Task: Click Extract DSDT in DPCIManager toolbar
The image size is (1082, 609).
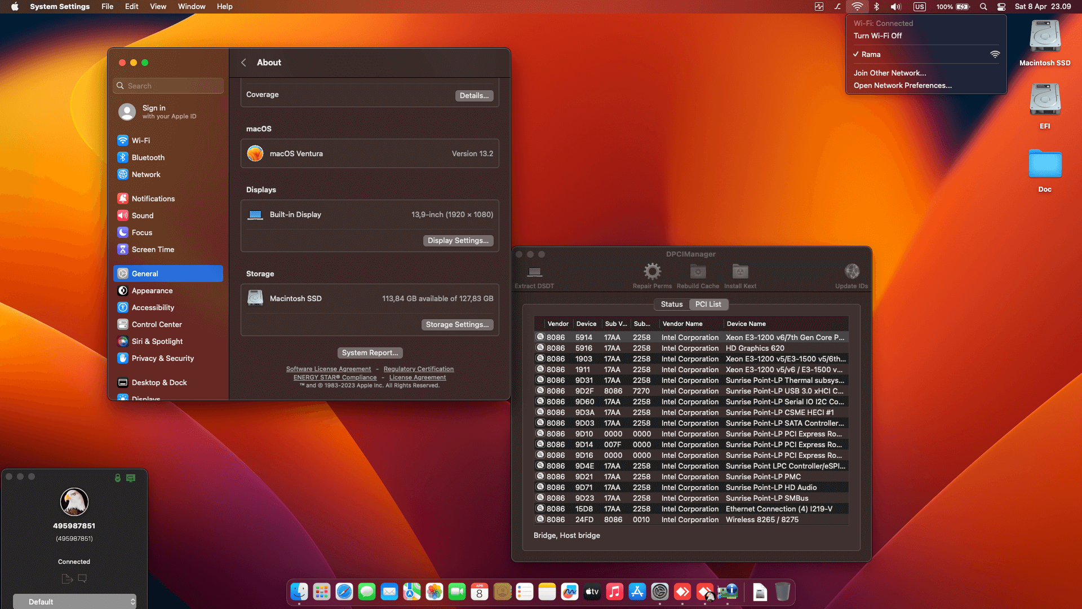Action: pyautogui.click(x=534, y=277)
